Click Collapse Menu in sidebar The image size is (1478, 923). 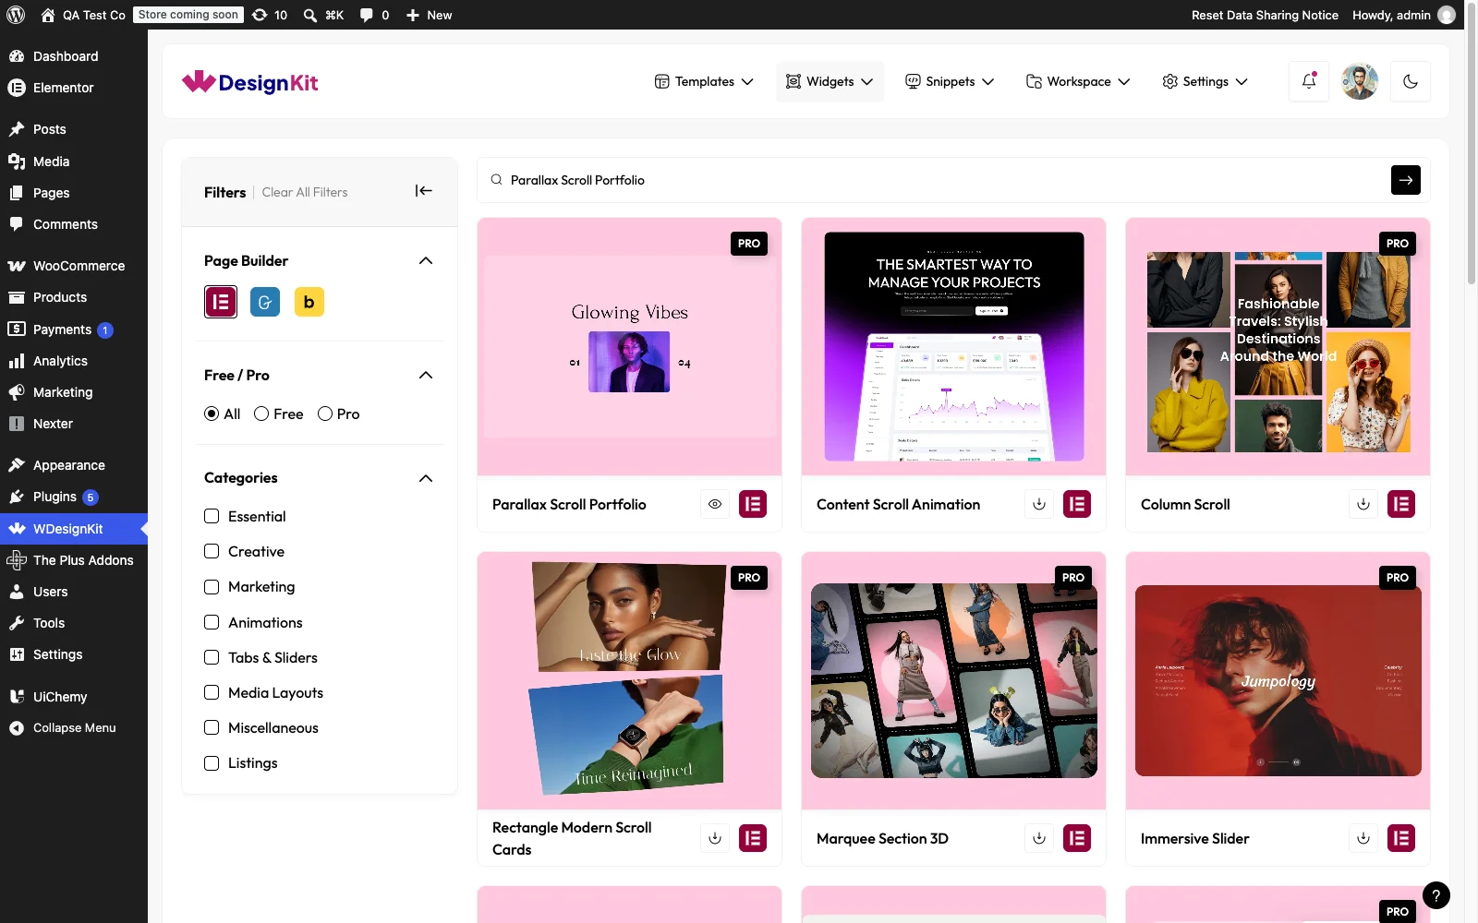[x=74, y=728]
